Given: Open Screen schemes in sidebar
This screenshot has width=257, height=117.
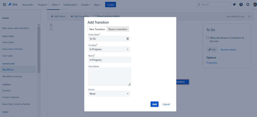Looking at the screenshot, I should coord(11,97).
